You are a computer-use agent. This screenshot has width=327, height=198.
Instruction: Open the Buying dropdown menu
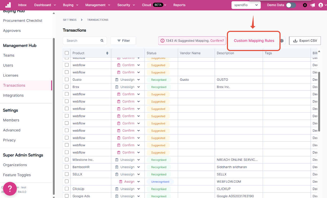click(x=71, y=5)
